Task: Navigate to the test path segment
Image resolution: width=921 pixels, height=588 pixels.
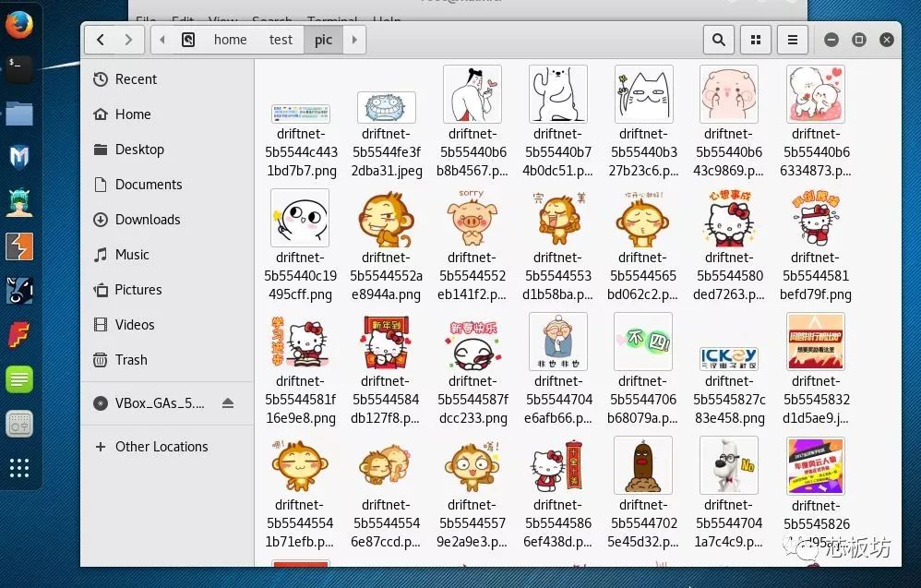Action: pos(281,40)
